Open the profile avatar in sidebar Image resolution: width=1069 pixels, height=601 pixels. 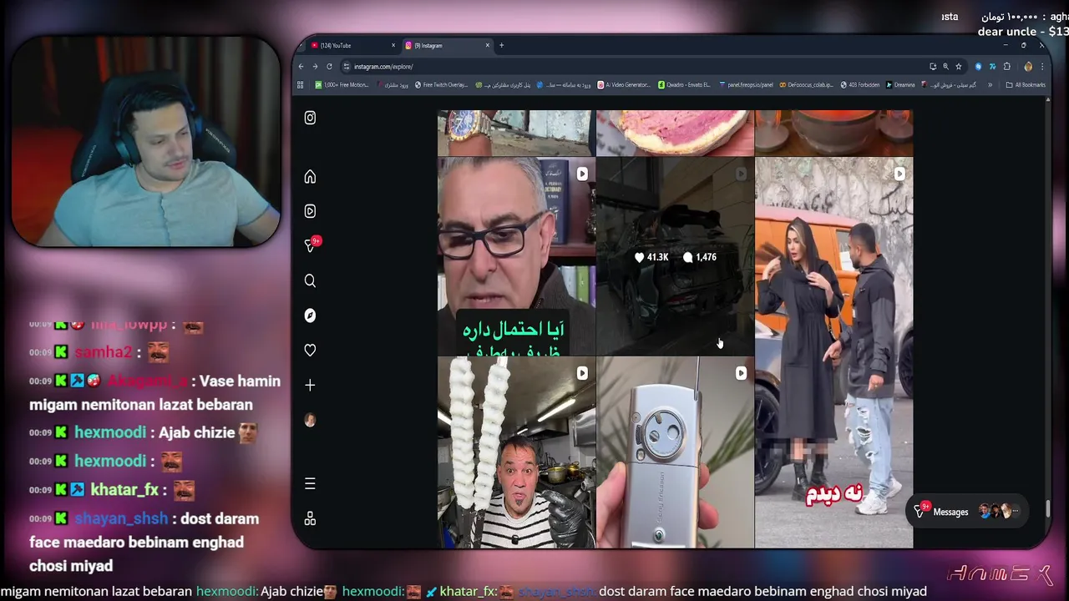(310, 420)
